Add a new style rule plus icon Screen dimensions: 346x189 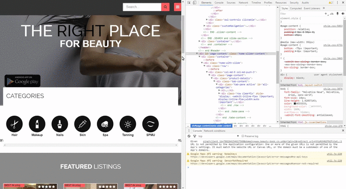point(326,14)
